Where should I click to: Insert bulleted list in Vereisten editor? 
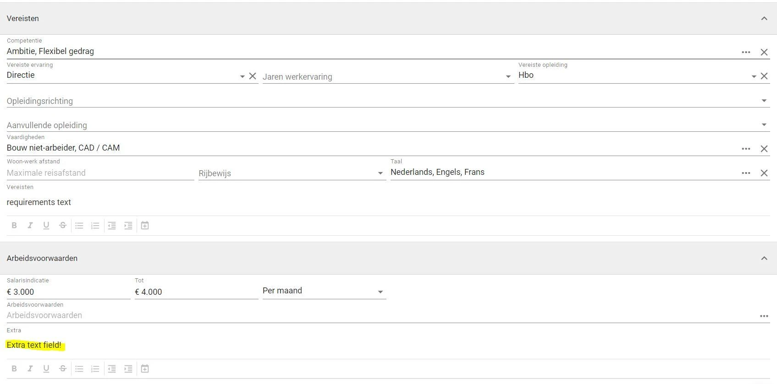pyautogui.click(x=79, y=225)
